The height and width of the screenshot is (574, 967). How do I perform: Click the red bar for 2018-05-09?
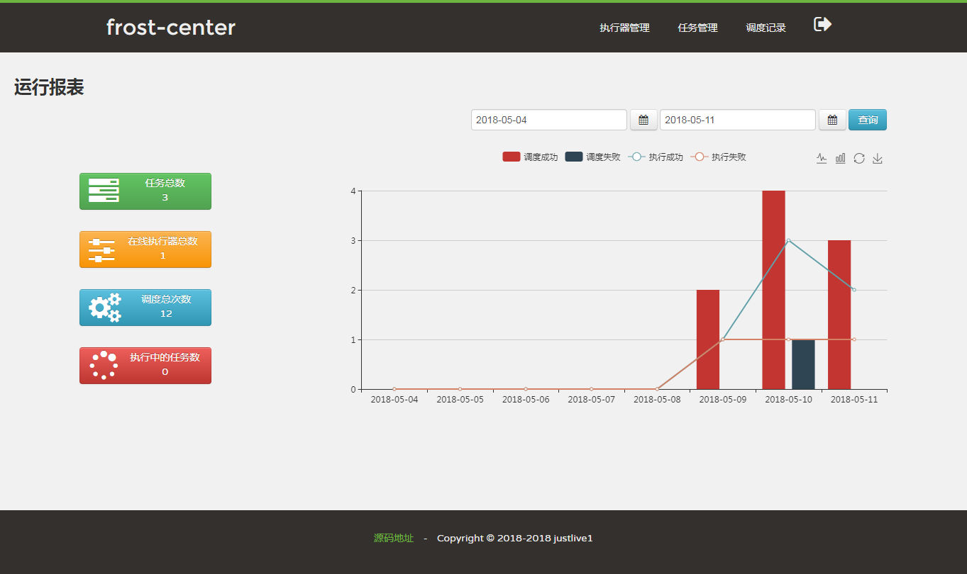pos(708,339)
